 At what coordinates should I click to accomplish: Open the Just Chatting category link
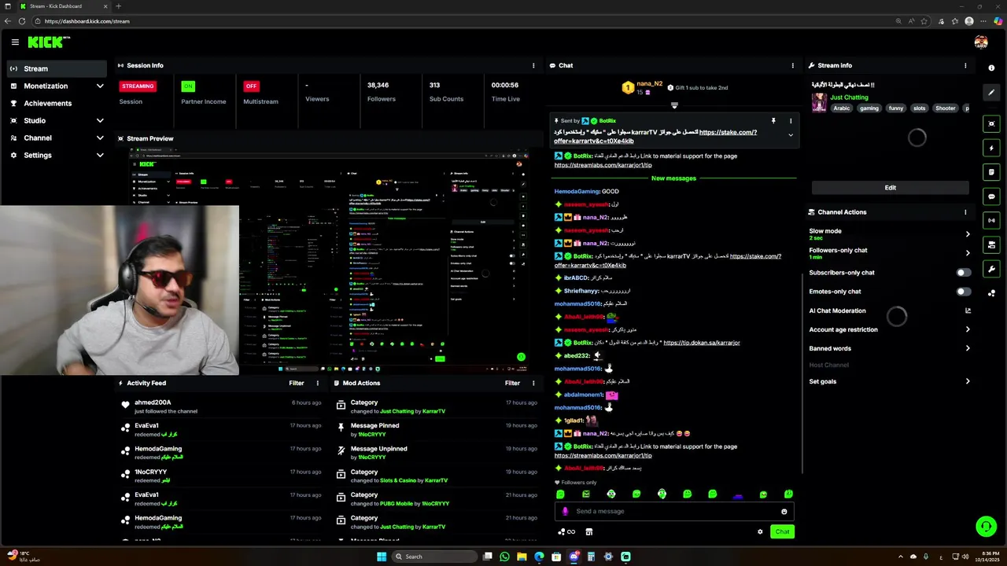(849, 97)
